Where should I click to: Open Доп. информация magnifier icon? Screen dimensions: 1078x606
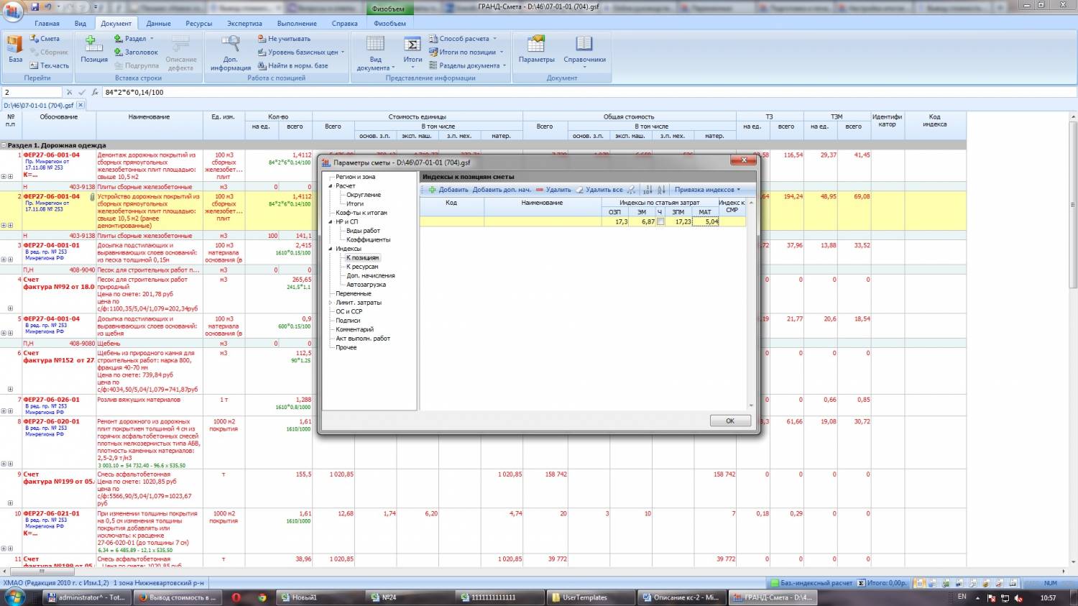pyautogui.click(x=231, y=45)
